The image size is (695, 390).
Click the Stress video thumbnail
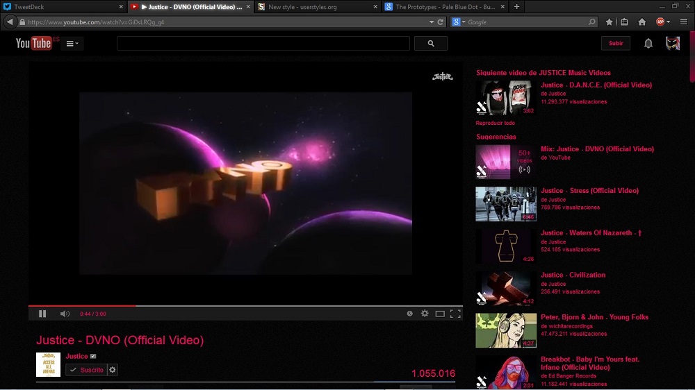coord(506,203)
